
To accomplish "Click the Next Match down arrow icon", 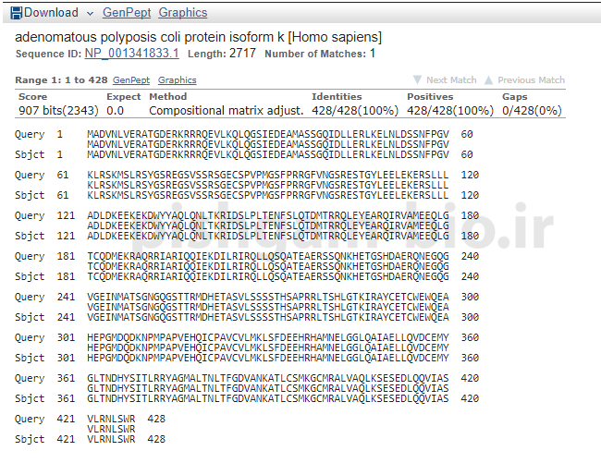I will coord(418,80).
